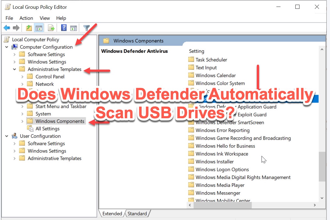Select All Settings in the tree

click(x=47, y=129)
